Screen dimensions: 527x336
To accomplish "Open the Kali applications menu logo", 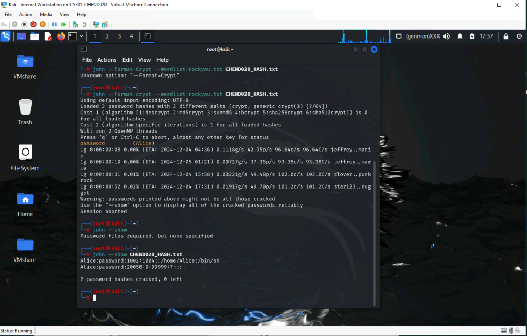I will (6, 36).
